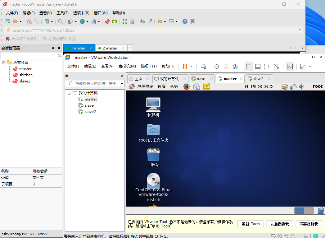Click the Find magnifier icon in Xshell toolbar
Viewport: 325px width, 238px height.
point(61,21)
